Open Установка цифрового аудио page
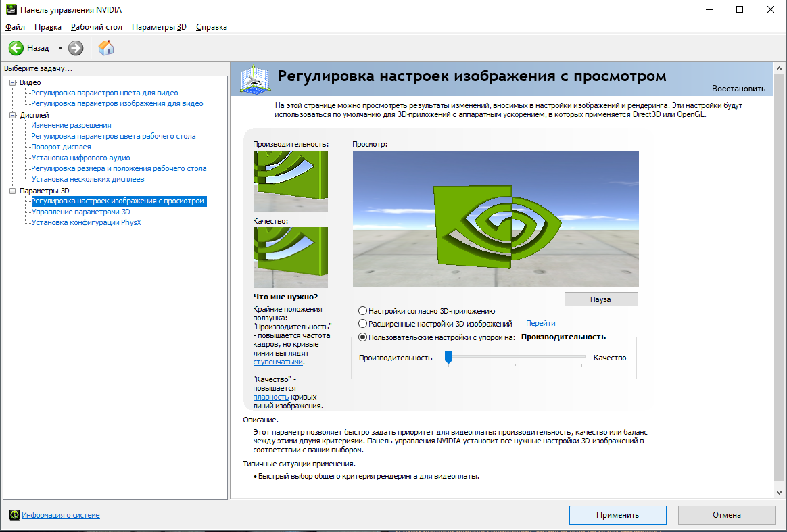 (81, 158)
